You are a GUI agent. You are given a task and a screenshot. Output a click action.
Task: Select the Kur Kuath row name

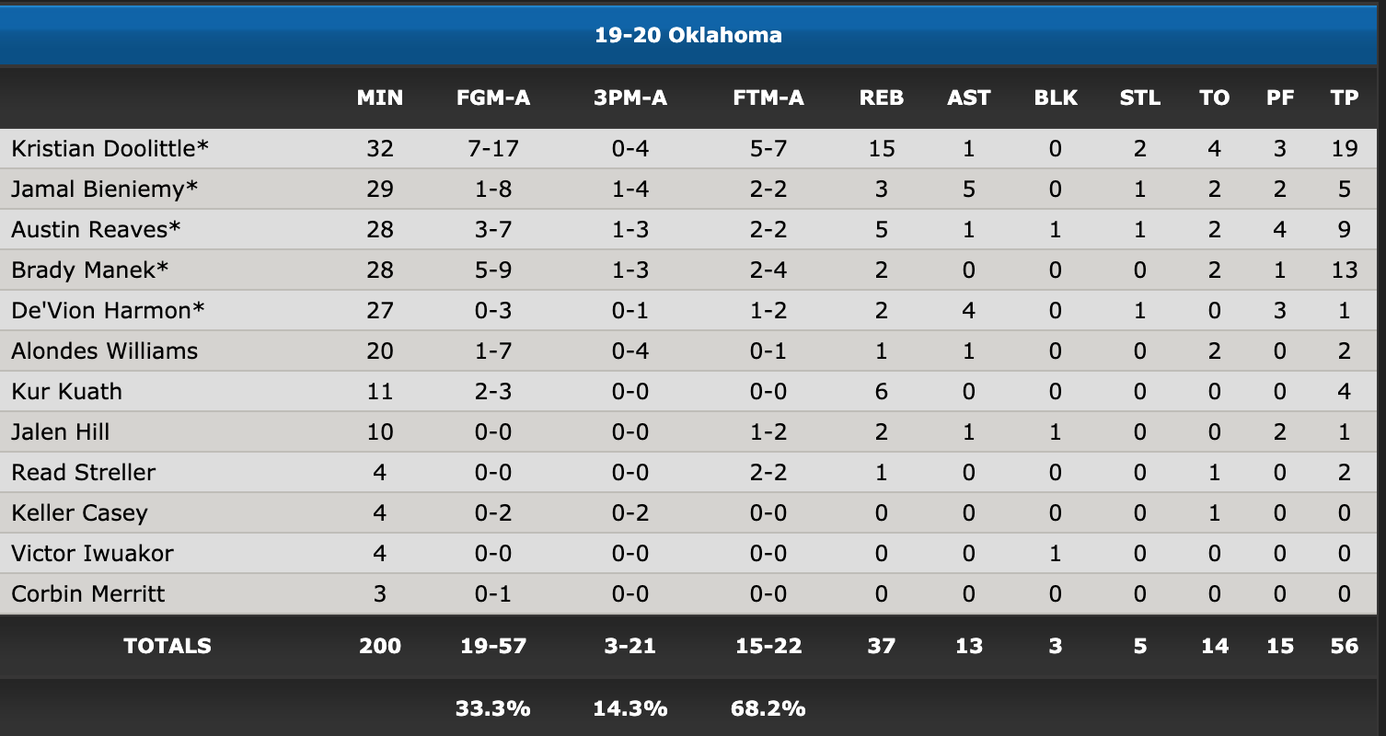point(66,392)
